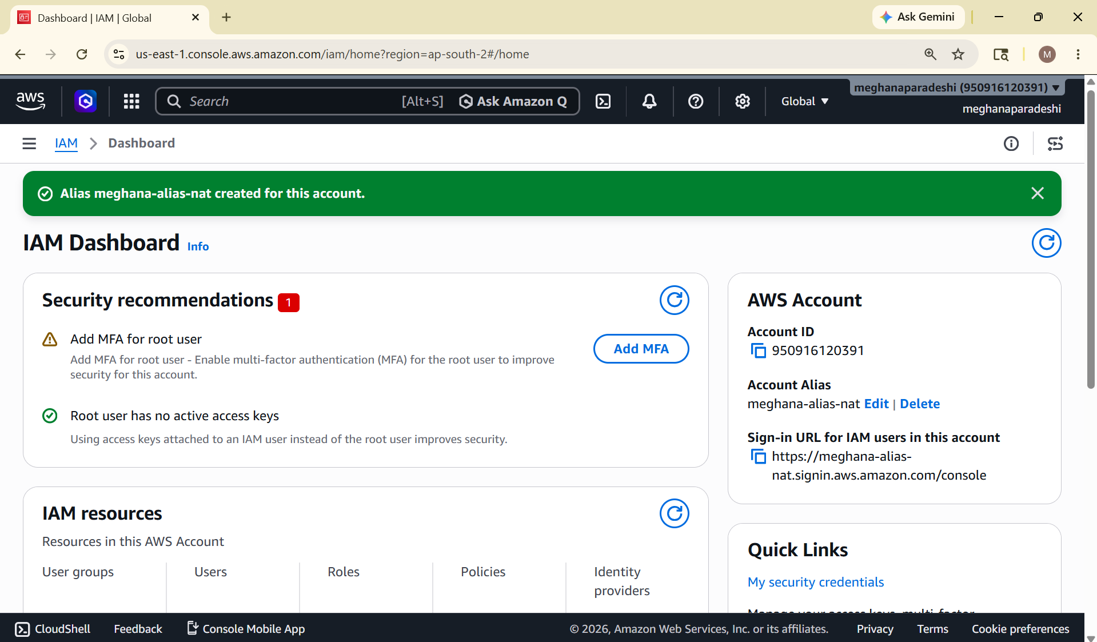Open the Console Mobile App link
The height and width of the screenshot is (642, 1097).
(246, 629)
